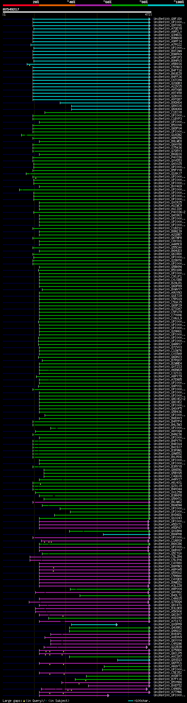Select the UniRef100_A6QVT2 label

click(x=168, y=666)
